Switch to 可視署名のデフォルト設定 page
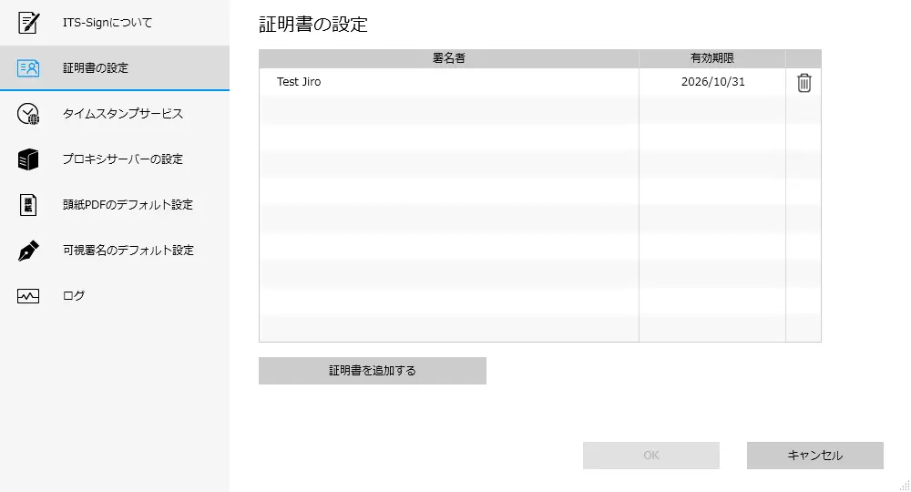Screen dimensions: 911x492 pyautogui.click(x=128, y=251)
